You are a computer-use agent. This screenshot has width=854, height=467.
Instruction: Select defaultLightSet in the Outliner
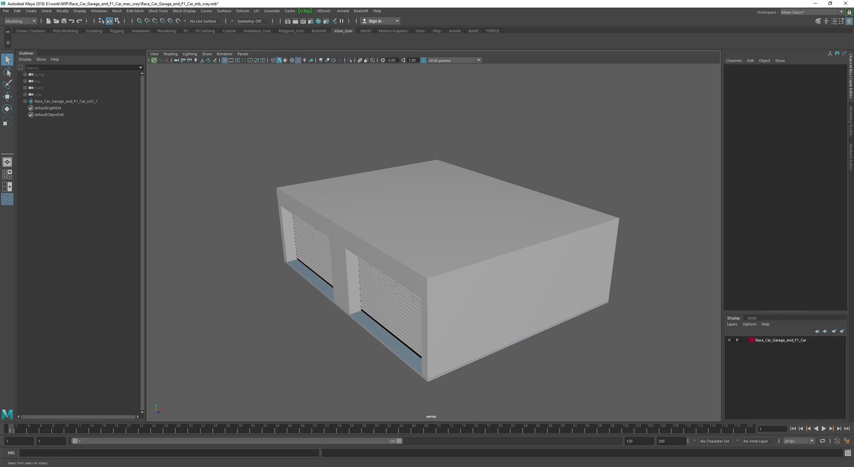[48, 108]
